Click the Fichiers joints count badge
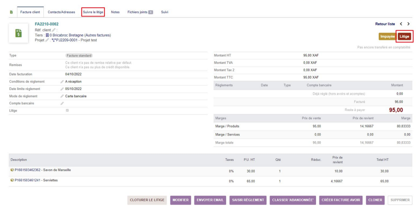Viewport: 420px width, 221px height. click(151, 12)
